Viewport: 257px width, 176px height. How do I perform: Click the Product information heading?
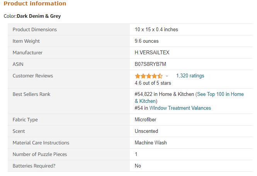(x=35, y=3)
